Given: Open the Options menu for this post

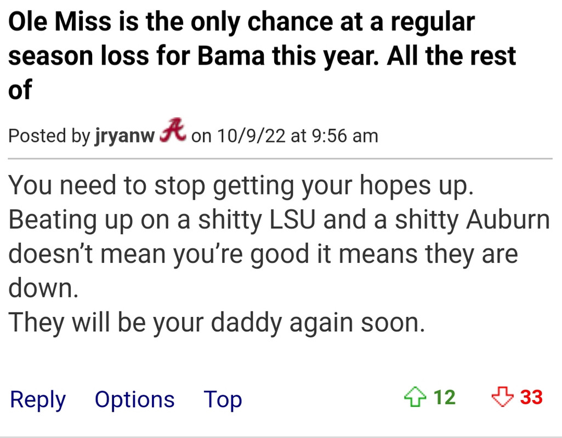Looking at the screenshot, I should click(x=134, y=399).
